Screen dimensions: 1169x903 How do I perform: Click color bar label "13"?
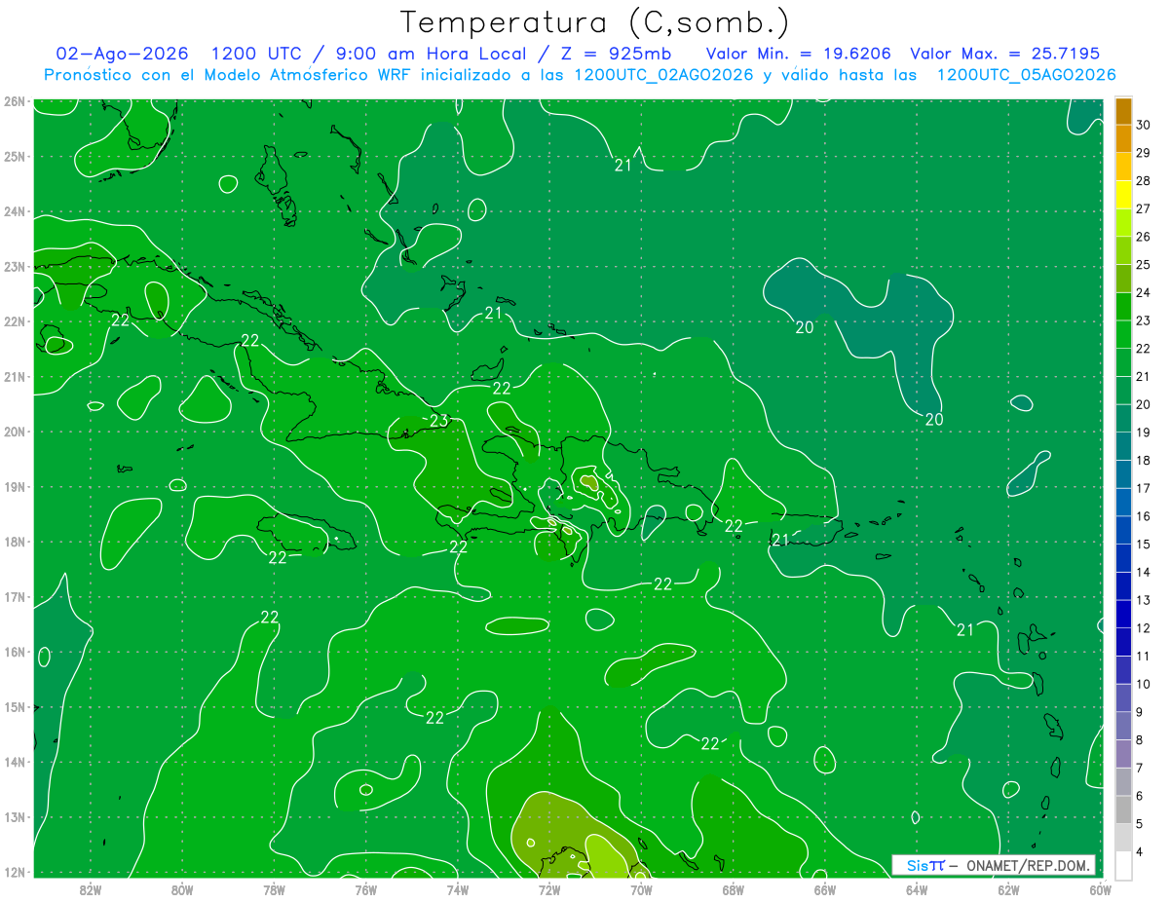tap(1143, 600)
